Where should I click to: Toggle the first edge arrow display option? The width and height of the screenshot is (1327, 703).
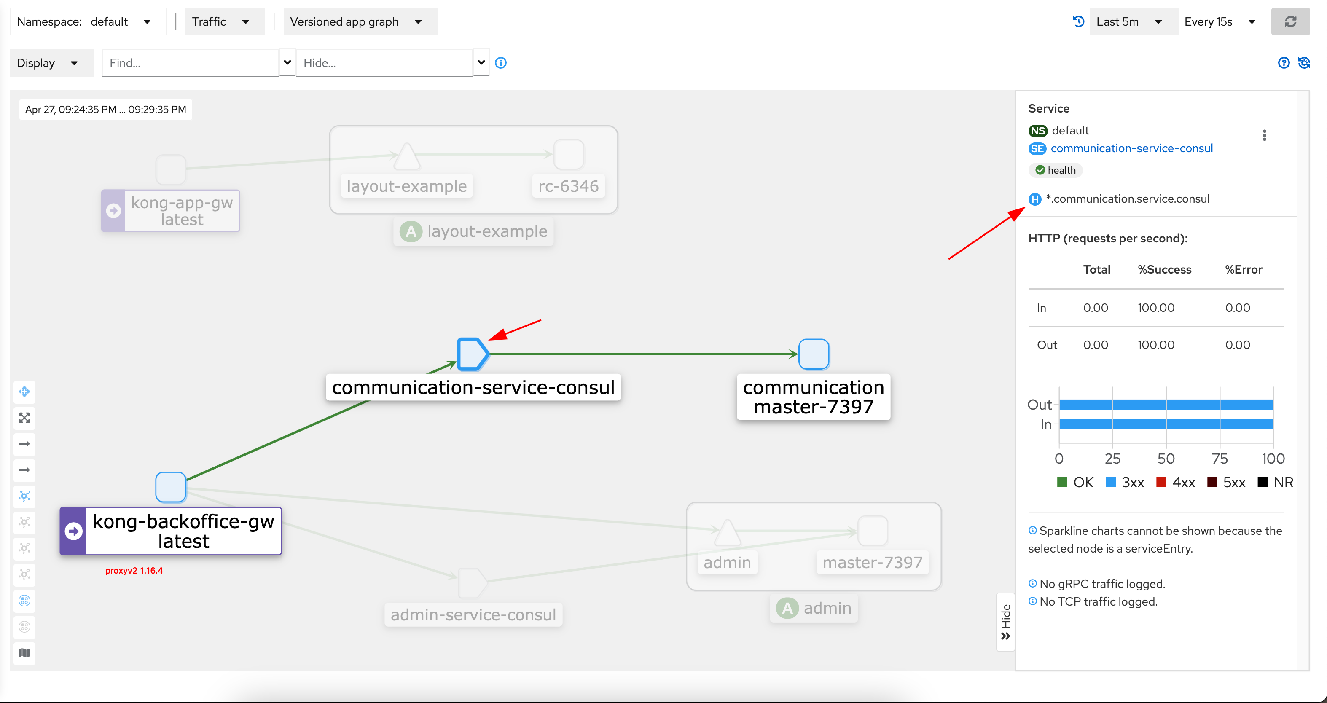pos(25,444)
